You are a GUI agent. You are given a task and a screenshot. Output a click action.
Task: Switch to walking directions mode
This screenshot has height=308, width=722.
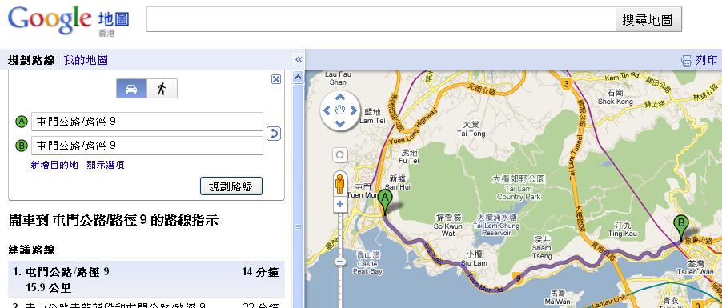coord(162,88)
